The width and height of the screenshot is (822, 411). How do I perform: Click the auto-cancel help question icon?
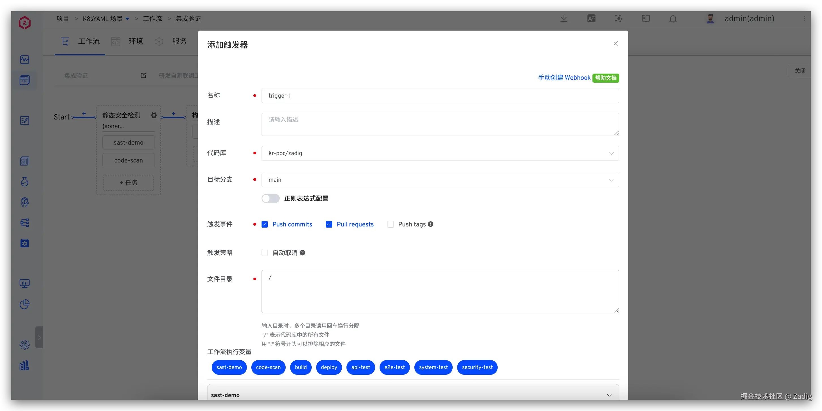coord(302,253)
